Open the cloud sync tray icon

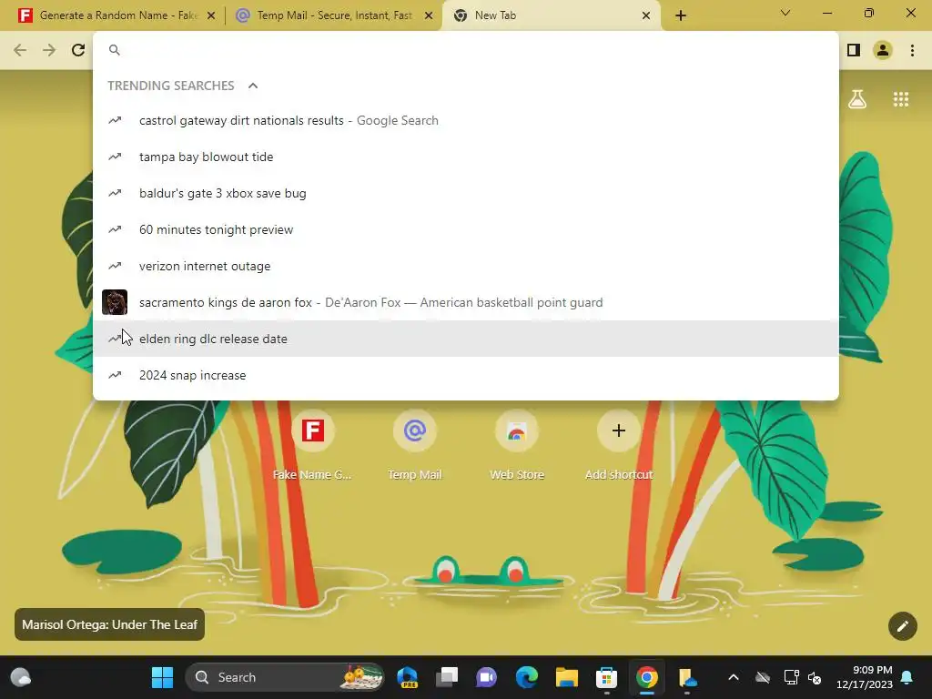pyautogui.click(x=763, y=677)
